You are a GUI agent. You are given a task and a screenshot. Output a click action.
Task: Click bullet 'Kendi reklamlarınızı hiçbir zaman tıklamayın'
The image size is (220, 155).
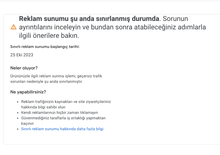[x=60, y=112]
